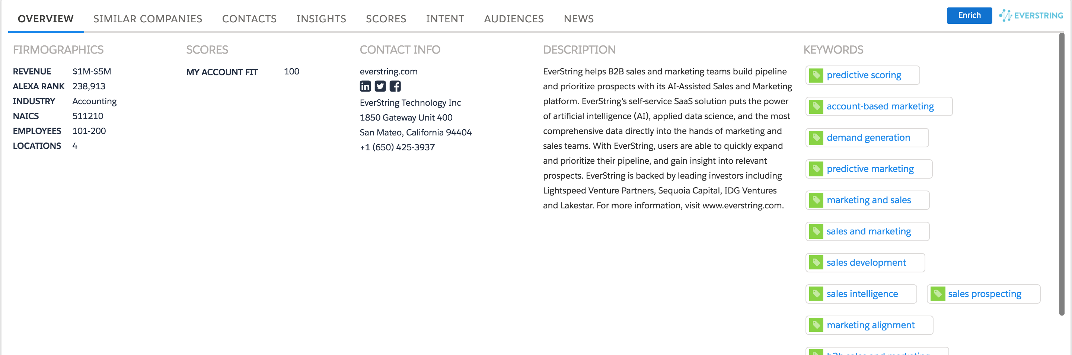Click the marketing and sales keyword link

click(x=868, y=200)
